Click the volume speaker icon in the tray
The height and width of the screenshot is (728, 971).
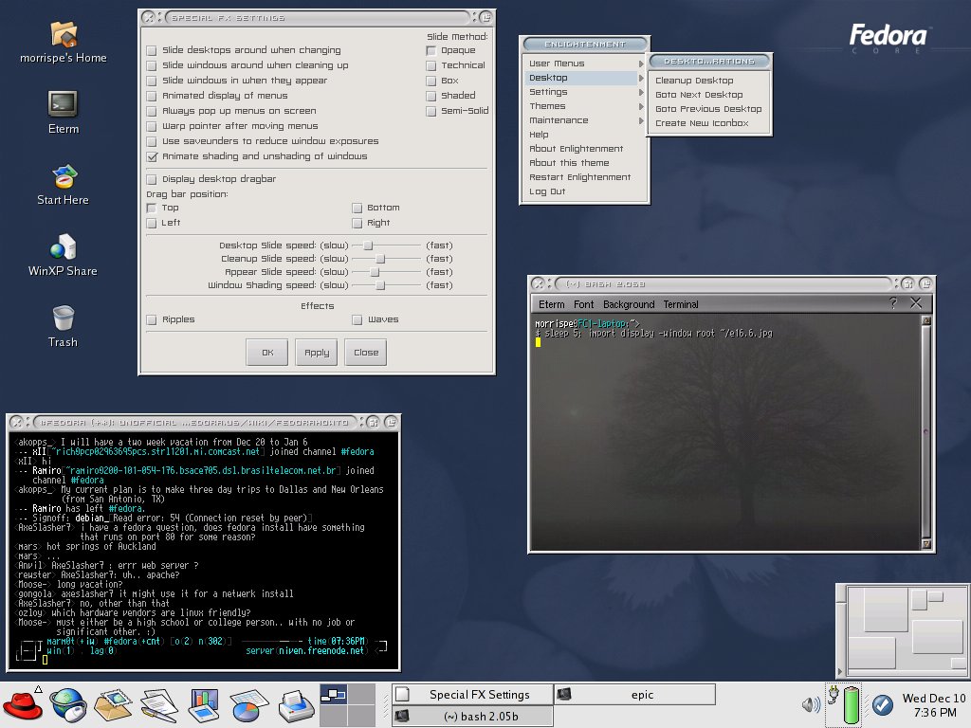[811, 703]
